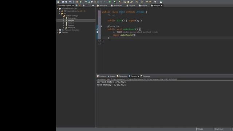
Task: Collapse the src folder node
Action: (60, 13)
